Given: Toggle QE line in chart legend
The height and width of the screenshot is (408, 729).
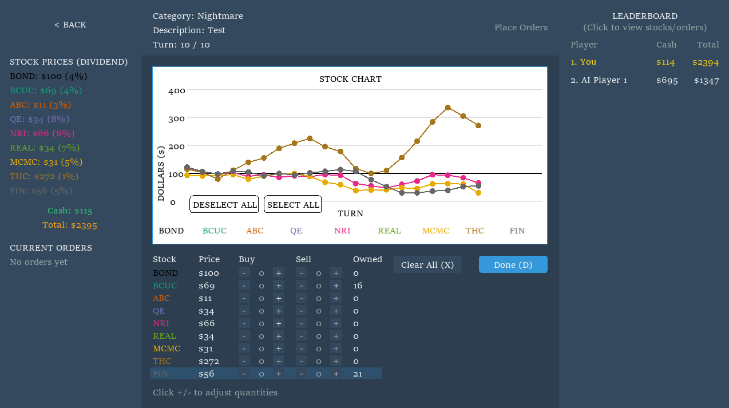Looking at the screenshot, I should [x=296, y=231].
